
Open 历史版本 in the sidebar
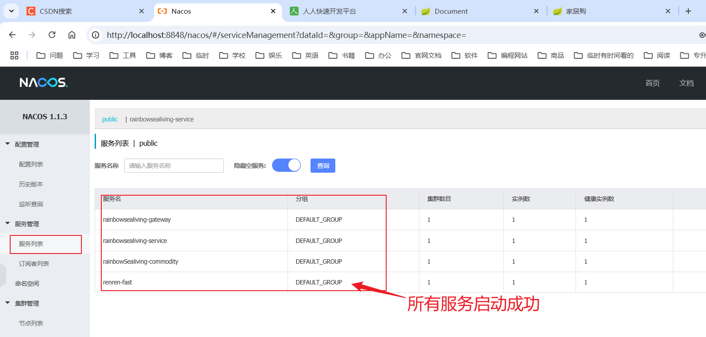pyautogui.click(x=31, y=184)
